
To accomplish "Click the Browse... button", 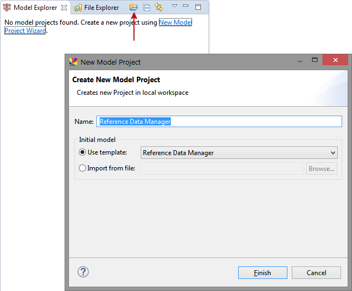I will (x=321, y=169).
